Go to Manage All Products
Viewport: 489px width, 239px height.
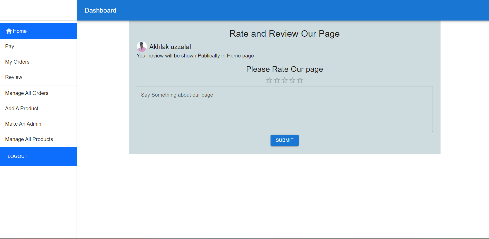coord(29,139)
